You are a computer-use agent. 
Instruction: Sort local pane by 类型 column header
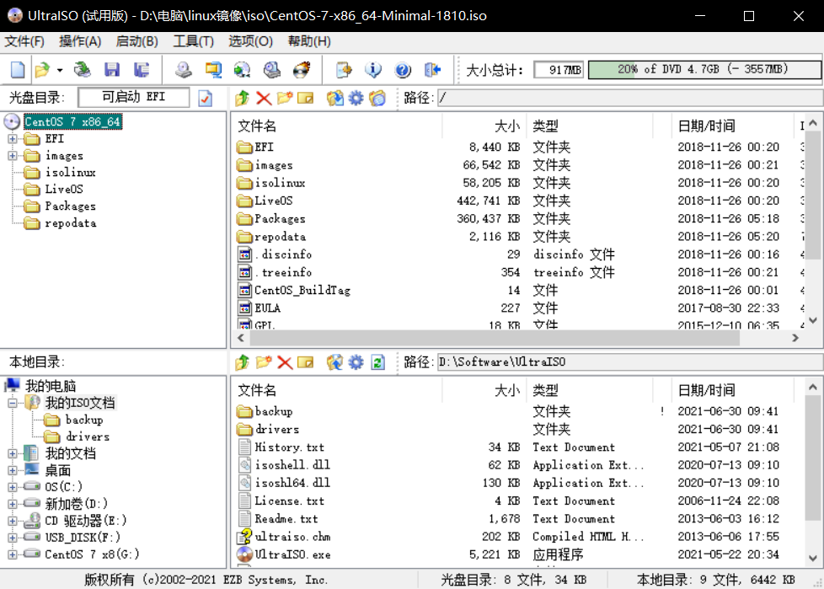(590, 390)
